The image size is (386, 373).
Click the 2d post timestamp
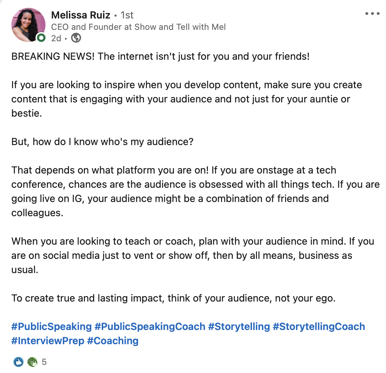[56, 38]
